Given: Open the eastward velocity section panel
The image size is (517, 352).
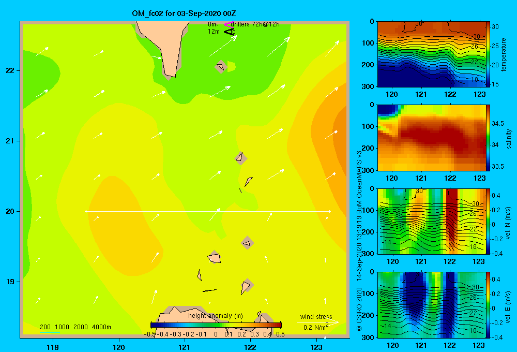Looking at the screenshot, I should point(431,305).
